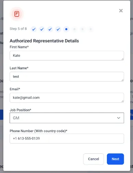Viewport: 133px width, 173px height.
Task: Click the red document form icon
Action: (x=17, y=14)
